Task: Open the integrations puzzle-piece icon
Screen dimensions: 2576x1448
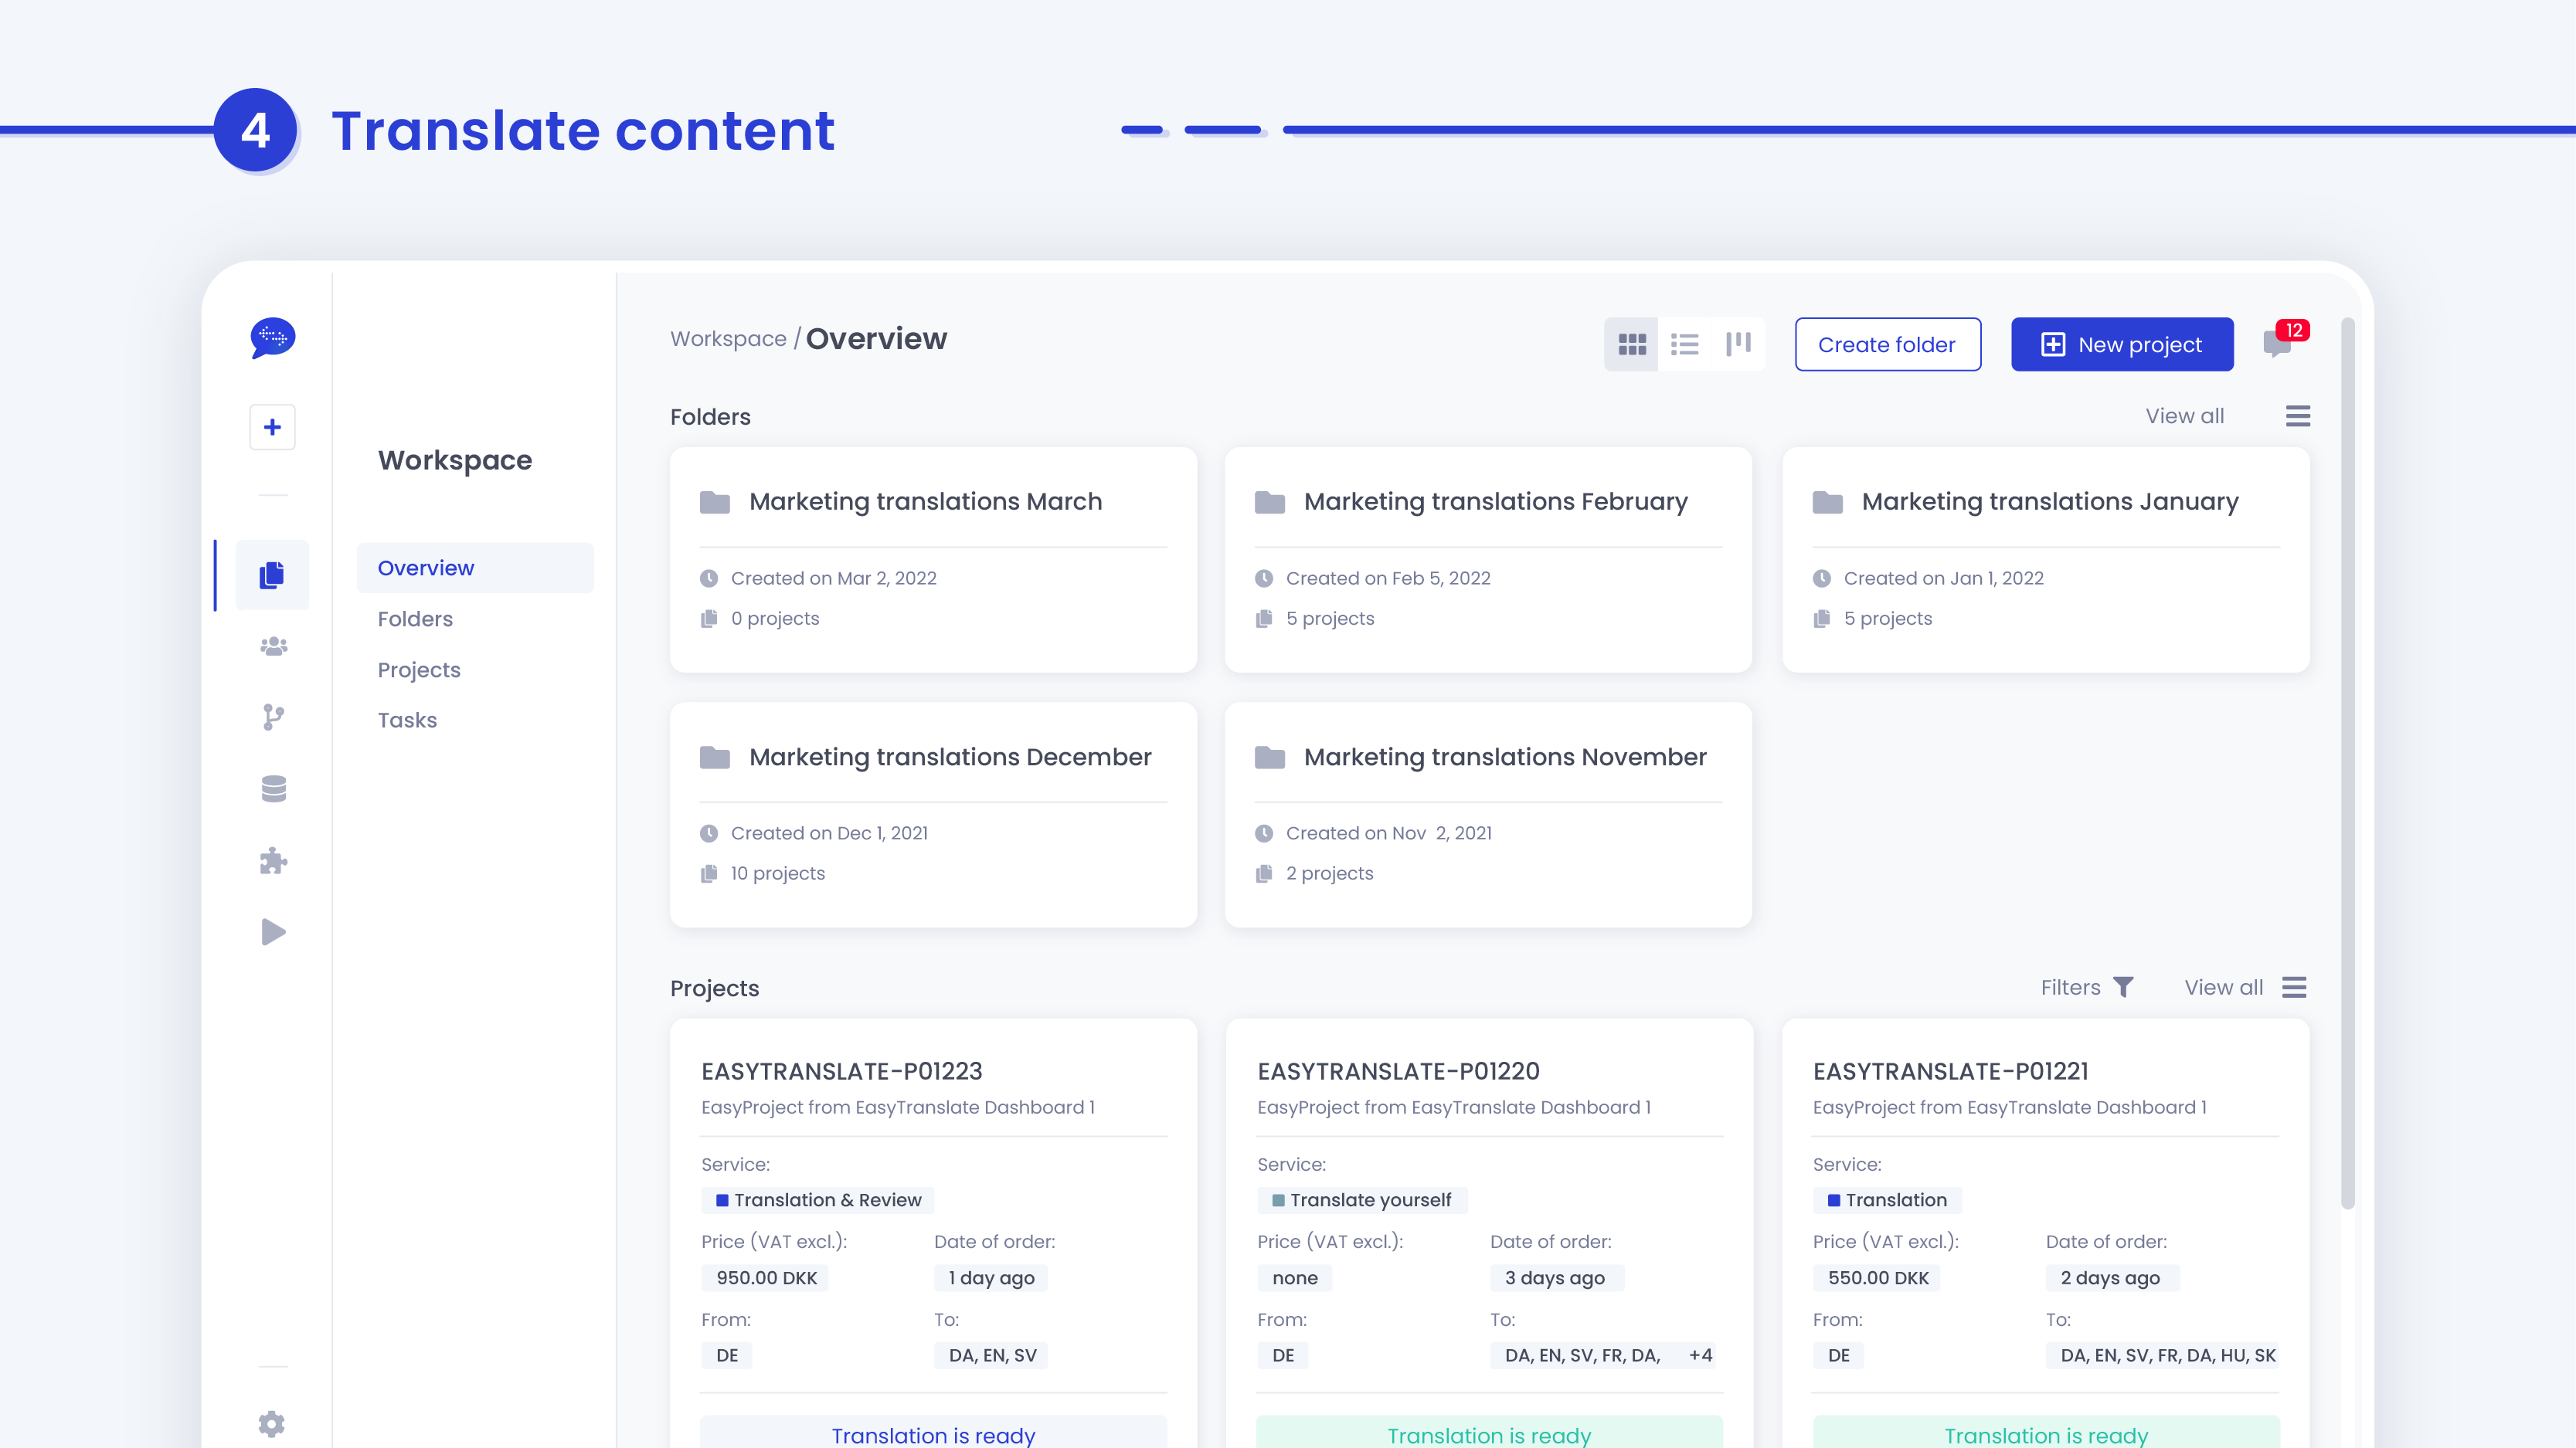Action: 272,860
